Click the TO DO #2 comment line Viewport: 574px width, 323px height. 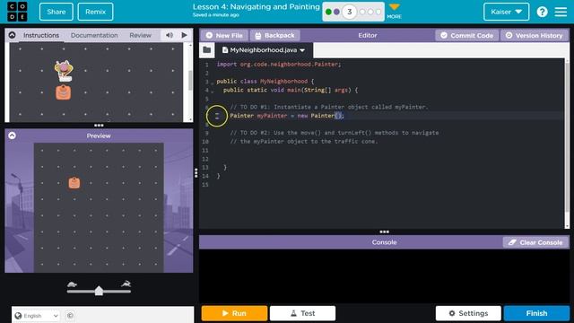(x=335, y=133)
